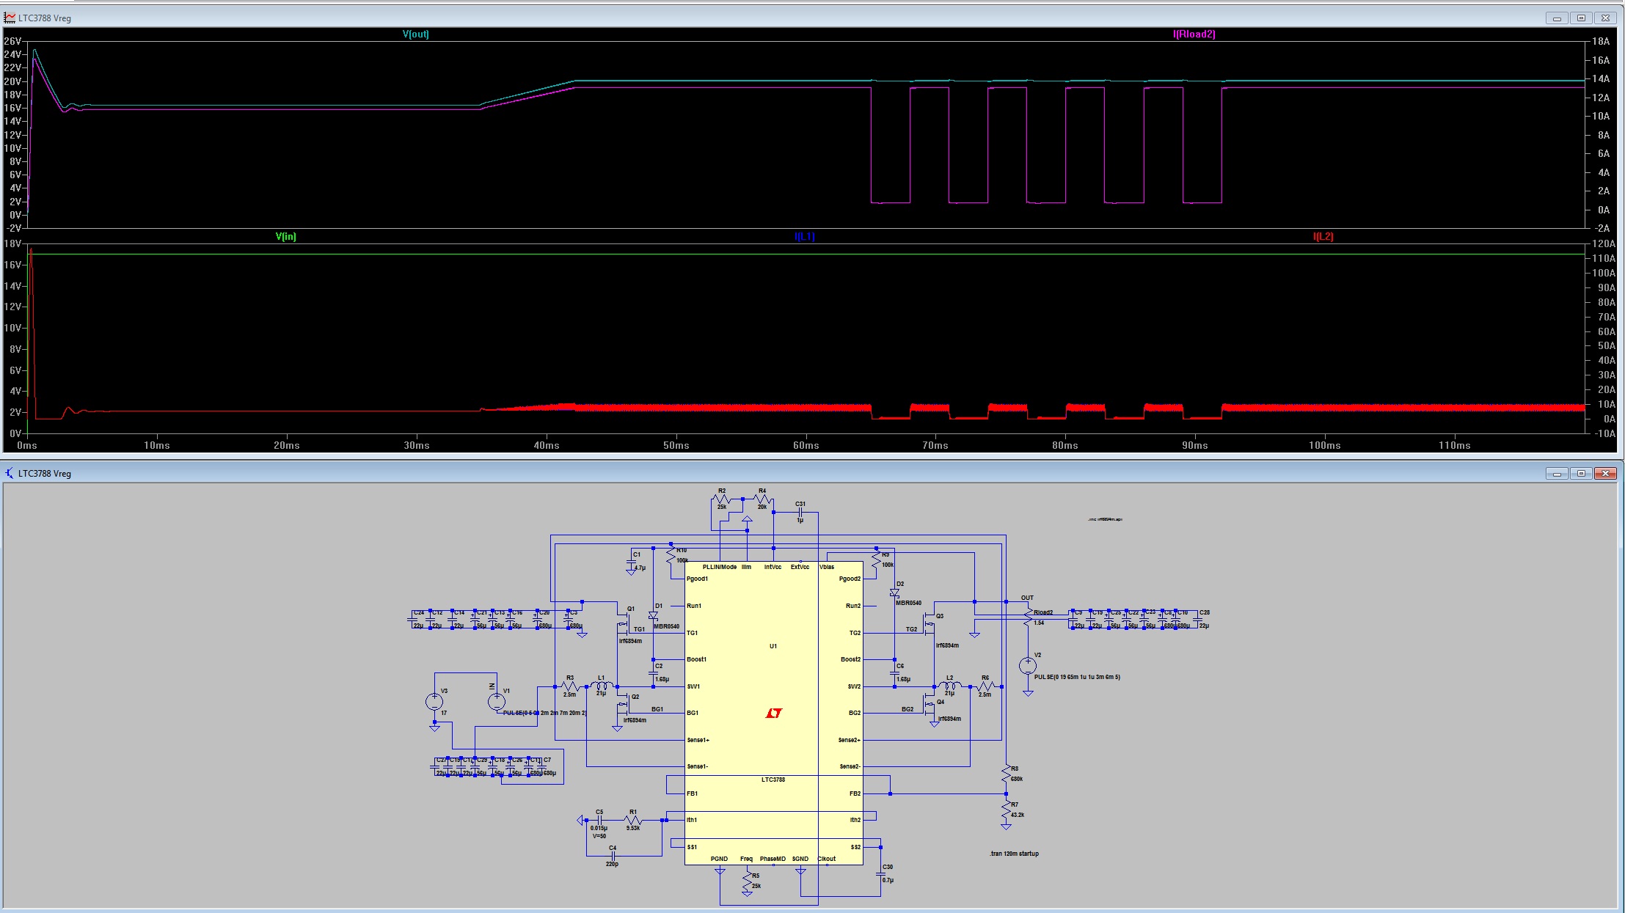Select voltage source V3
The height and width of the screenshot is (913, 1625).
pos(434,702)
